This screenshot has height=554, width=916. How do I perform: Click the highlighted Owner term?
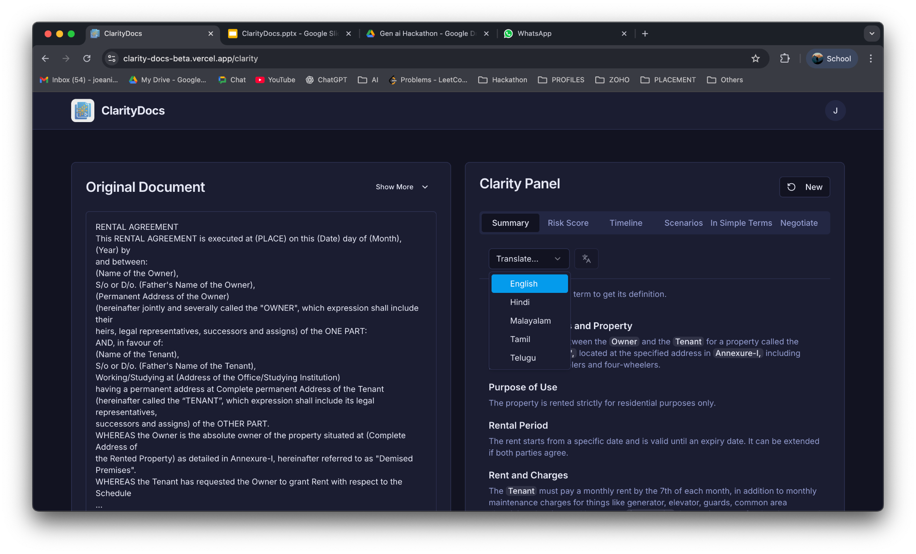click(x=623, y=342)
